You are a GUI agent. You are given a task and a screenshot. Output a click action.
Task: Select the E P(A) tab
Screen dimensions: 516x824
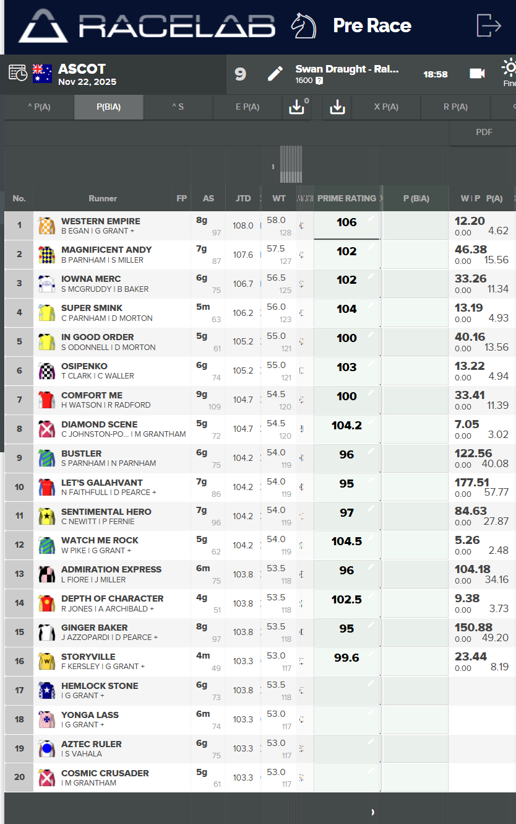point(247,107)
